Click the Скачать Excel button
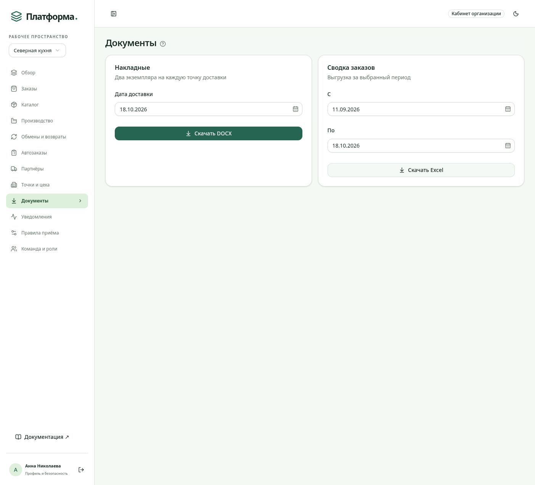This screenshot has width=535, height=485. tap(421, 170)
